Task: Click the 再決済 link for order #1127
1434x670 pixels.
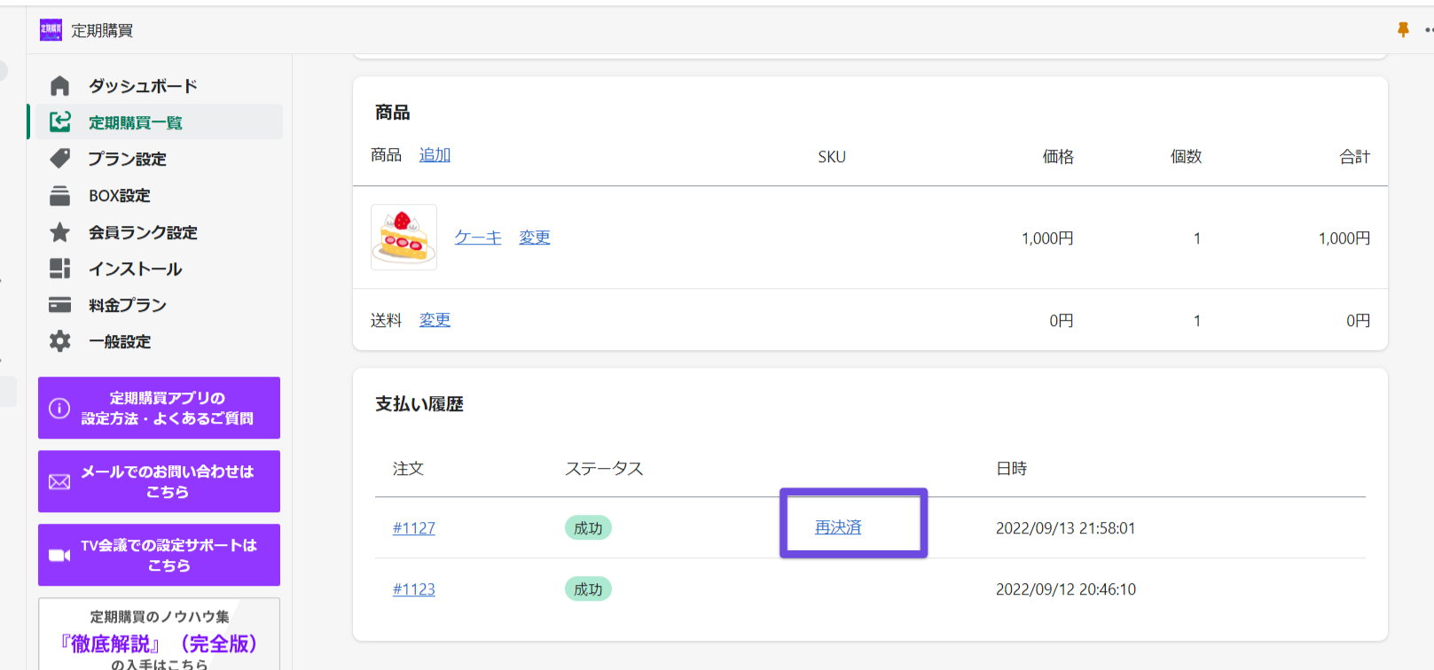Action: [838, 527]
